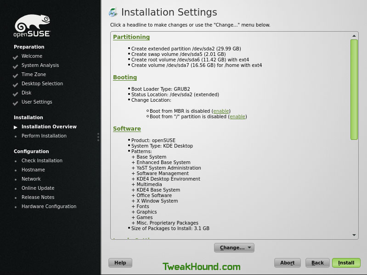The image size is (367, 275).
Task: Click "Multimedia" pattern entry
Action: tap(149, 185)
